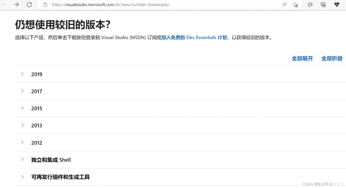The width and height of the screenshot is (346, 188).
Task: Expand 可再发行组件和生成工具 section chevron
Action: point(22,177)
